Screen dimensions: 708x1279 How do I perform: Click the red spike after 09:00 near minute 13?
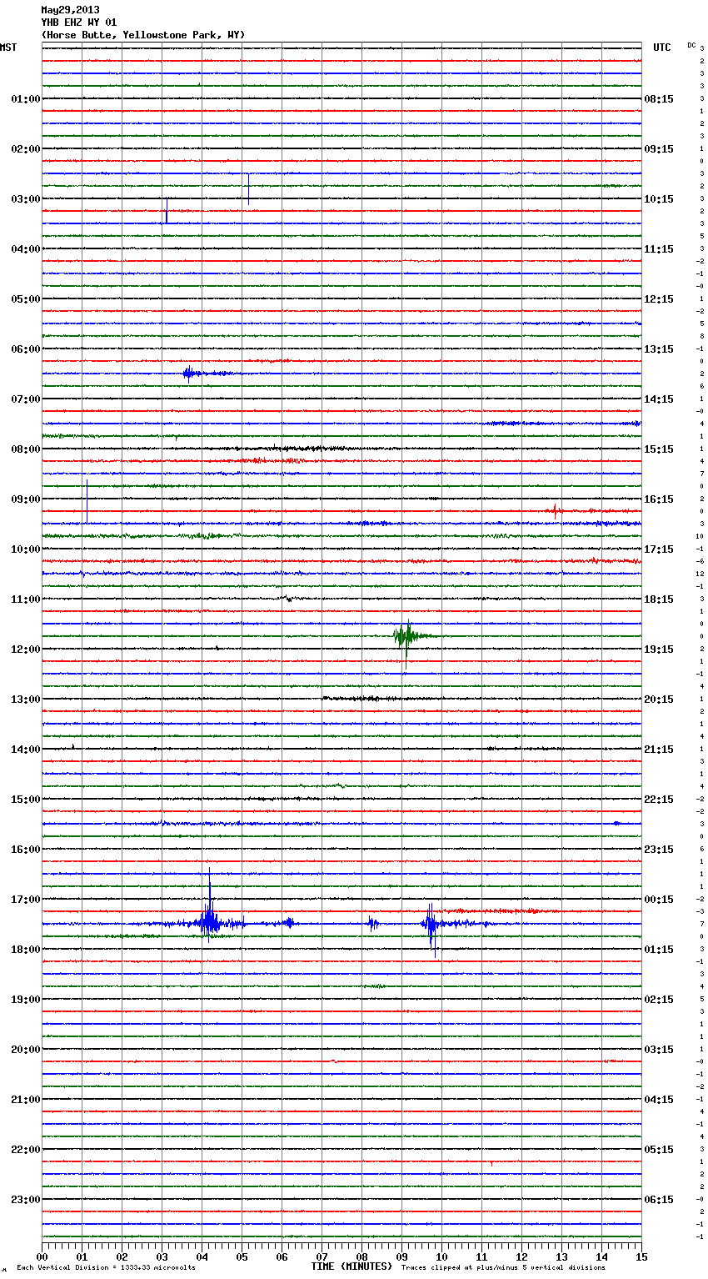point(556,510)
